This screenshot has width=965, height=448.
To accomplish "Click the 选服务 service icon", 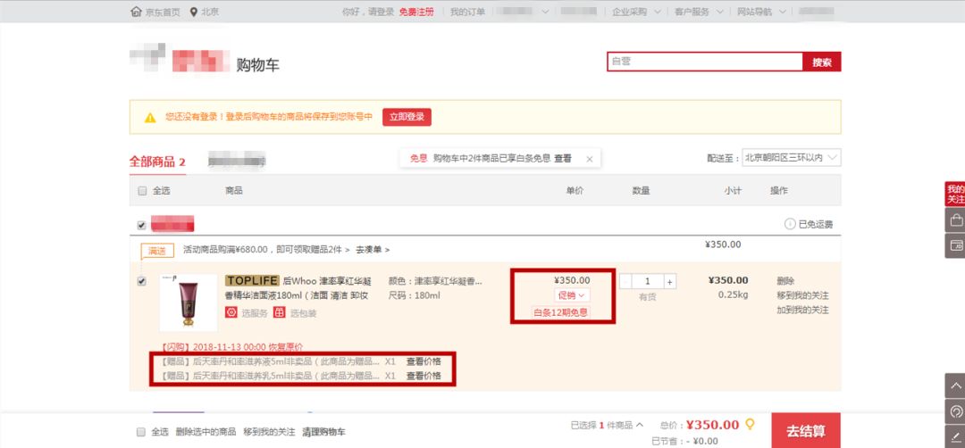I will 231,312.
